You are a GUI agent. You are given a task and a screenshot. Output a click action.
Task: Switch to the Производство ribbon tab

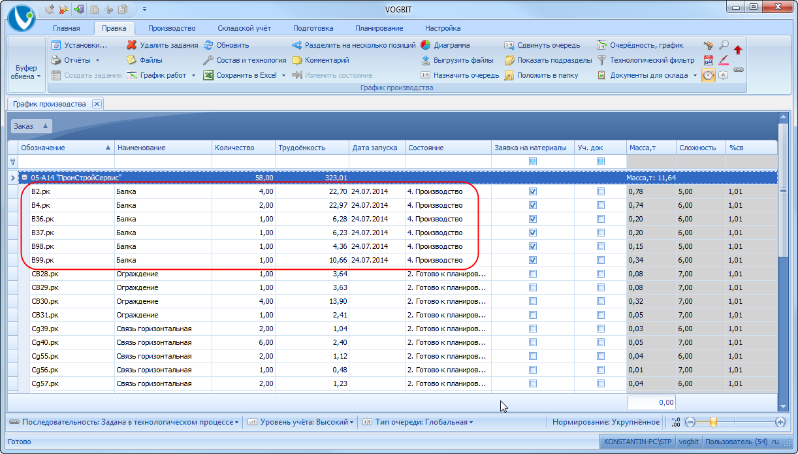[x=172, y=28]
